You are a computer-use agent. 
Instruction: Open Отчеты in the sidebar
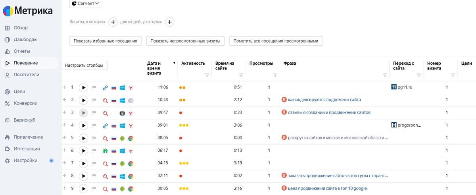(22, 51)
